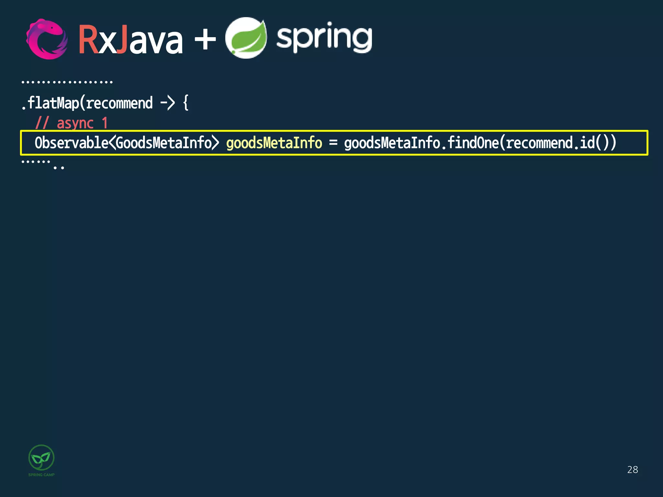Click the 'spring' wordmark text
Image resolution: width=663 pixels, height=497 pixels.
coord(324,38)
